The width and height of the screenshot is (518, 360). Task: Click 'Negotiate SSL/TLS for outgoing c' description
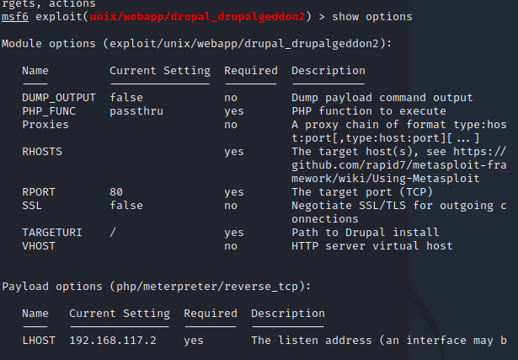click(x=399, y=206)
